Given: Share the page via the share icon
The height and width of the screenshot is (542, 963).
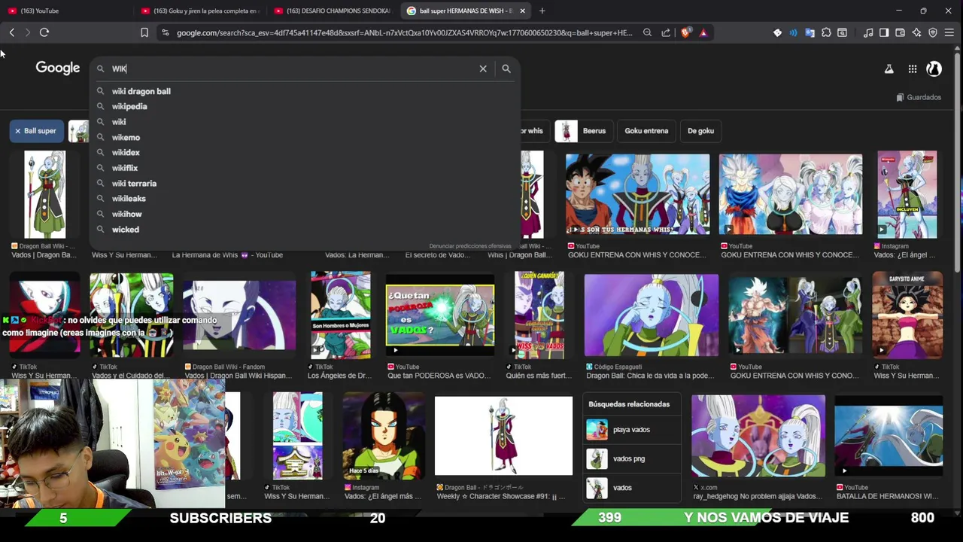Looking at the screenshot, I should click(x=666, y=32).
